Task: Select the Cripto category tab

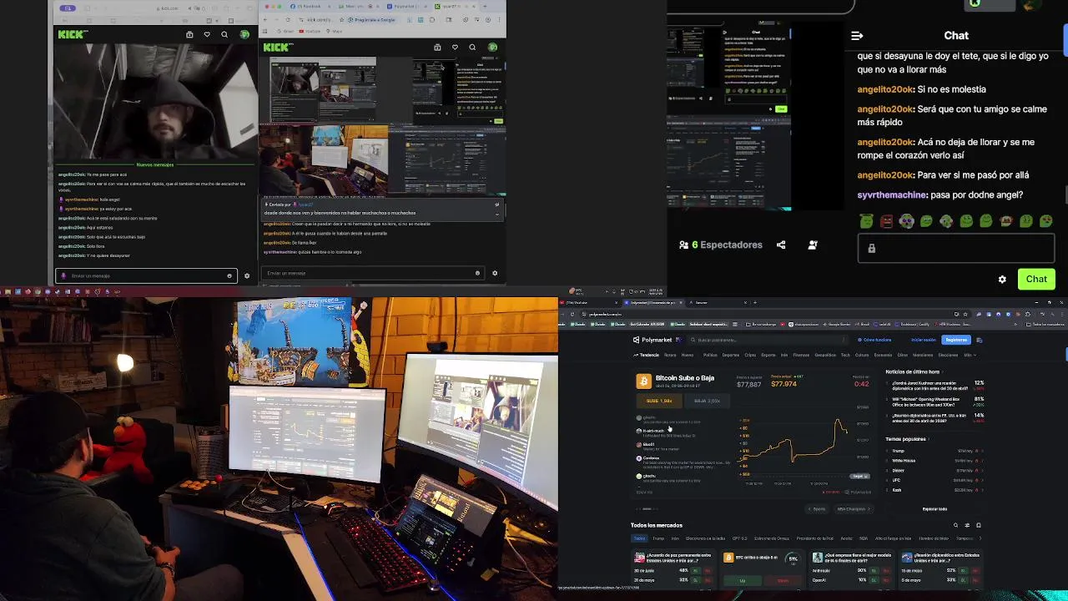Action: pos(750,355)
